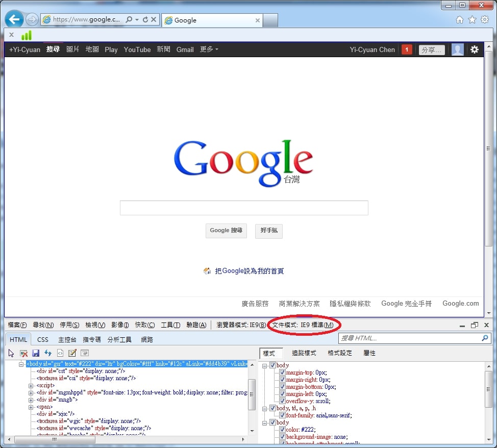
Task: Toggle word wrap icon in HTML toolbar
Action: [x=85, y=353]
